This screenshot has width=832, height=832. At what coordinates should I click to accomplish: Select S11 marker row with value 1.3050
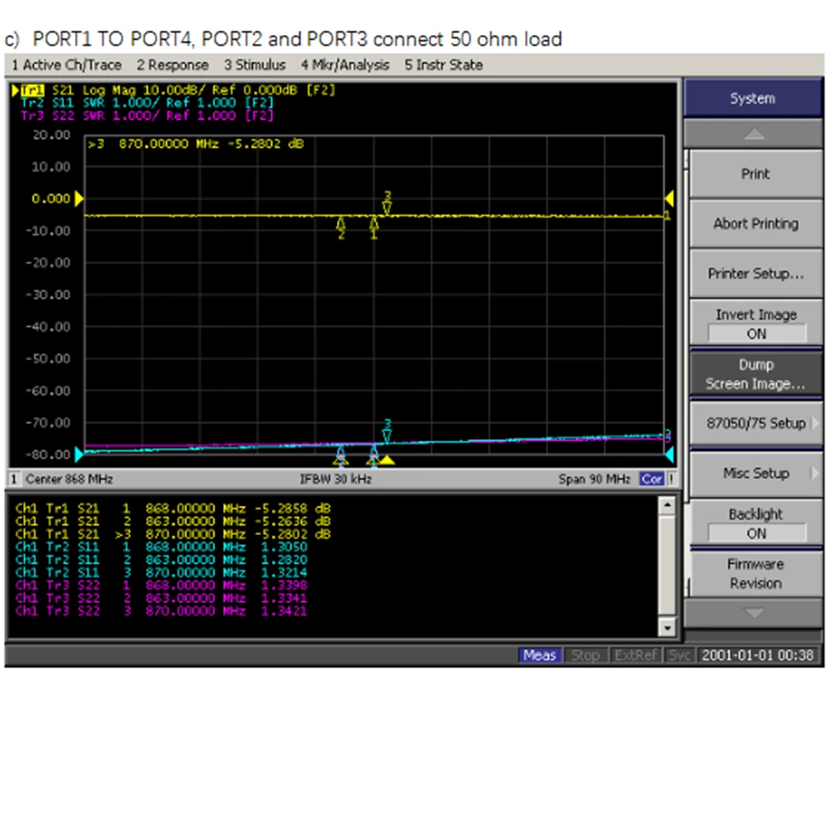161,547
